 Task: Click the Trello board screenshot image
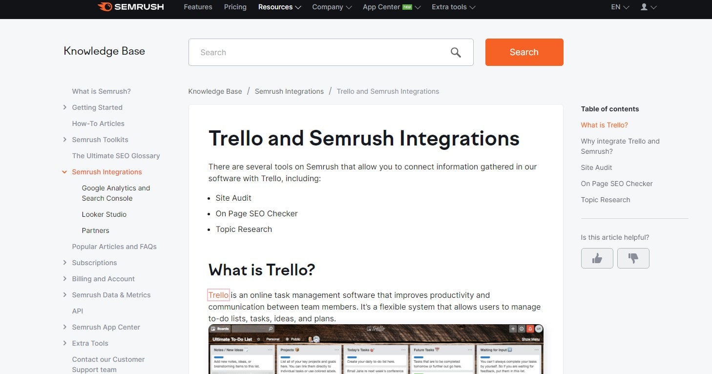(376, 349)
